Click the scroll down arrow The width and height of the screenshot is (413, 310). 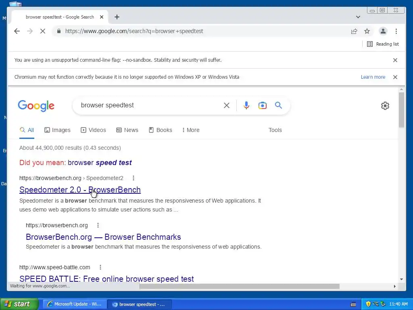click(401, 279)
